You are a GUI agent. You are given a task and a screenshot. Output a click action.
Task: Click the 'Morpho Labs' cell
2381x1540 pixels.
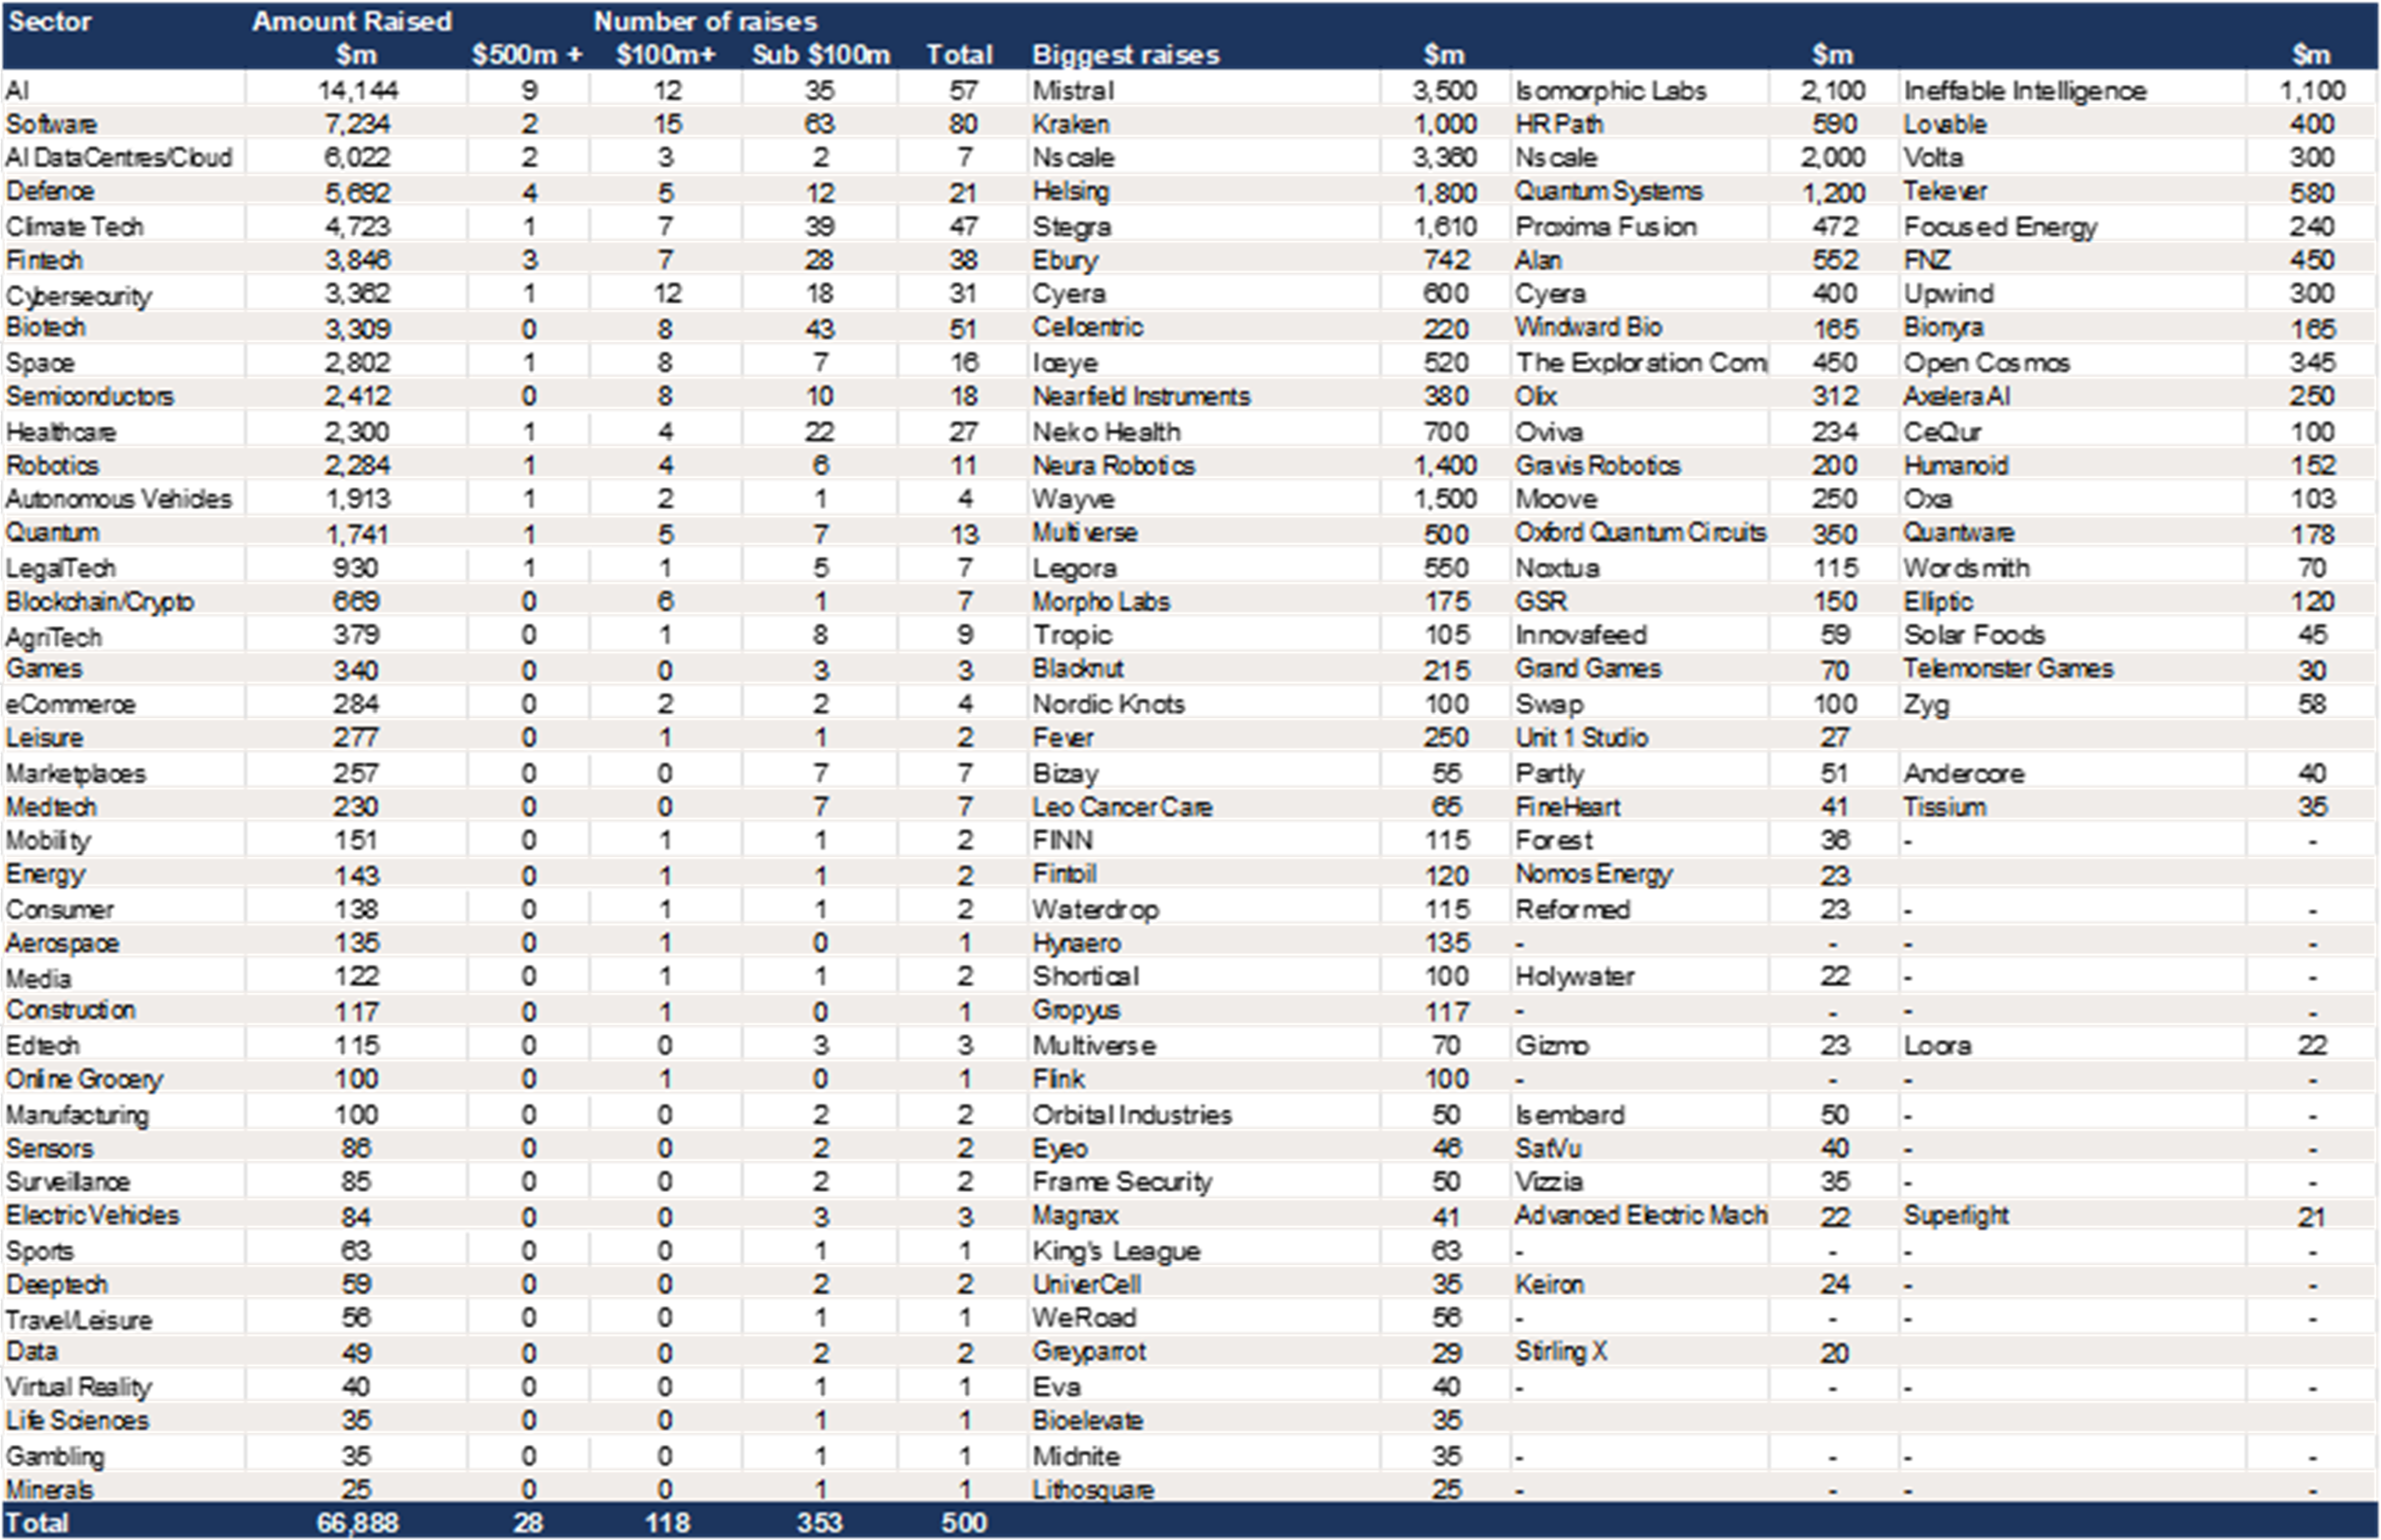click(x=1101, y=601)
